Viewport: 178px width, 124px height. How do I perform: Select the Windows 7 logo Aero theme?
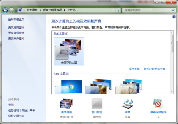pyautogui.click(x=69, y=87)
